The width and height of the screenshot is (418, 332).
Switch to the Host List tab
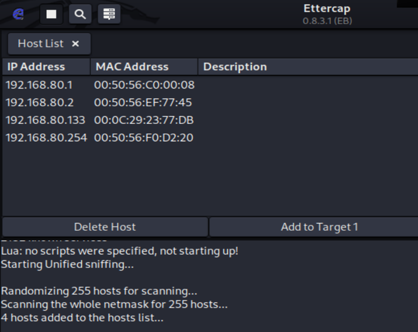41,43
